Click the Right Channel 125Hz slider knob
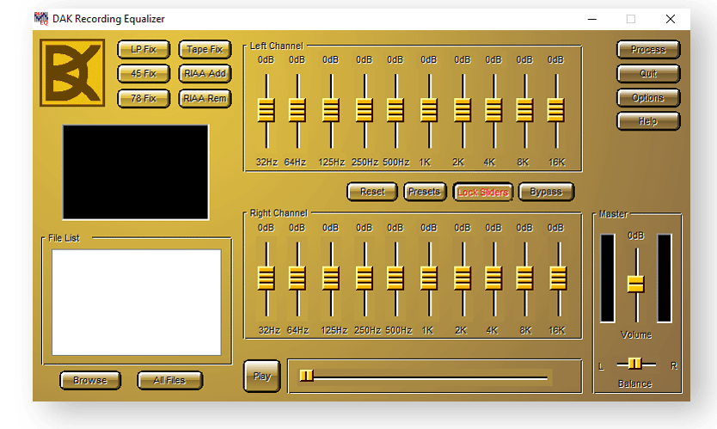The height and width of the screenshot is (429, 717). tap(331, 278)
